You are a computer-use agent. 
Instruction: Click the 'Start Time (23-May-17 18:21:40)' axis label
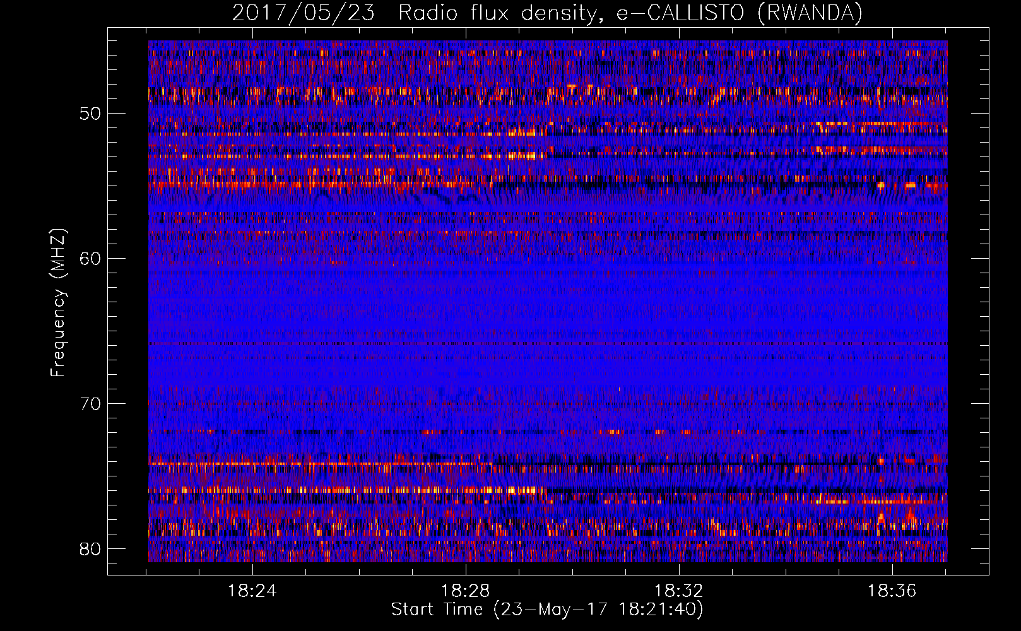[547, 610]
